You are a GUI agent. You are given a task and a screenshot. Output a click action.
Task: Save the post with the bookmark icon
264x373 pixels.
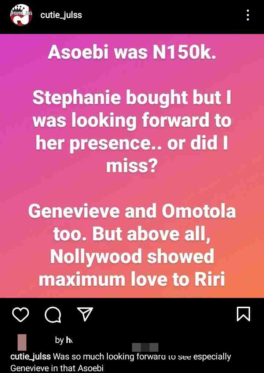[243, 314]
